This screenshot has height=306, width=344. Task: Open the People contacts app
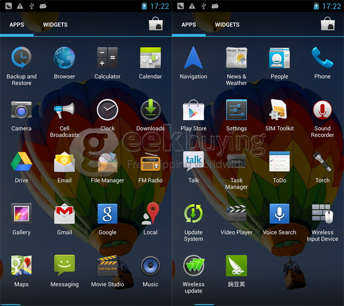coord(279,58)
